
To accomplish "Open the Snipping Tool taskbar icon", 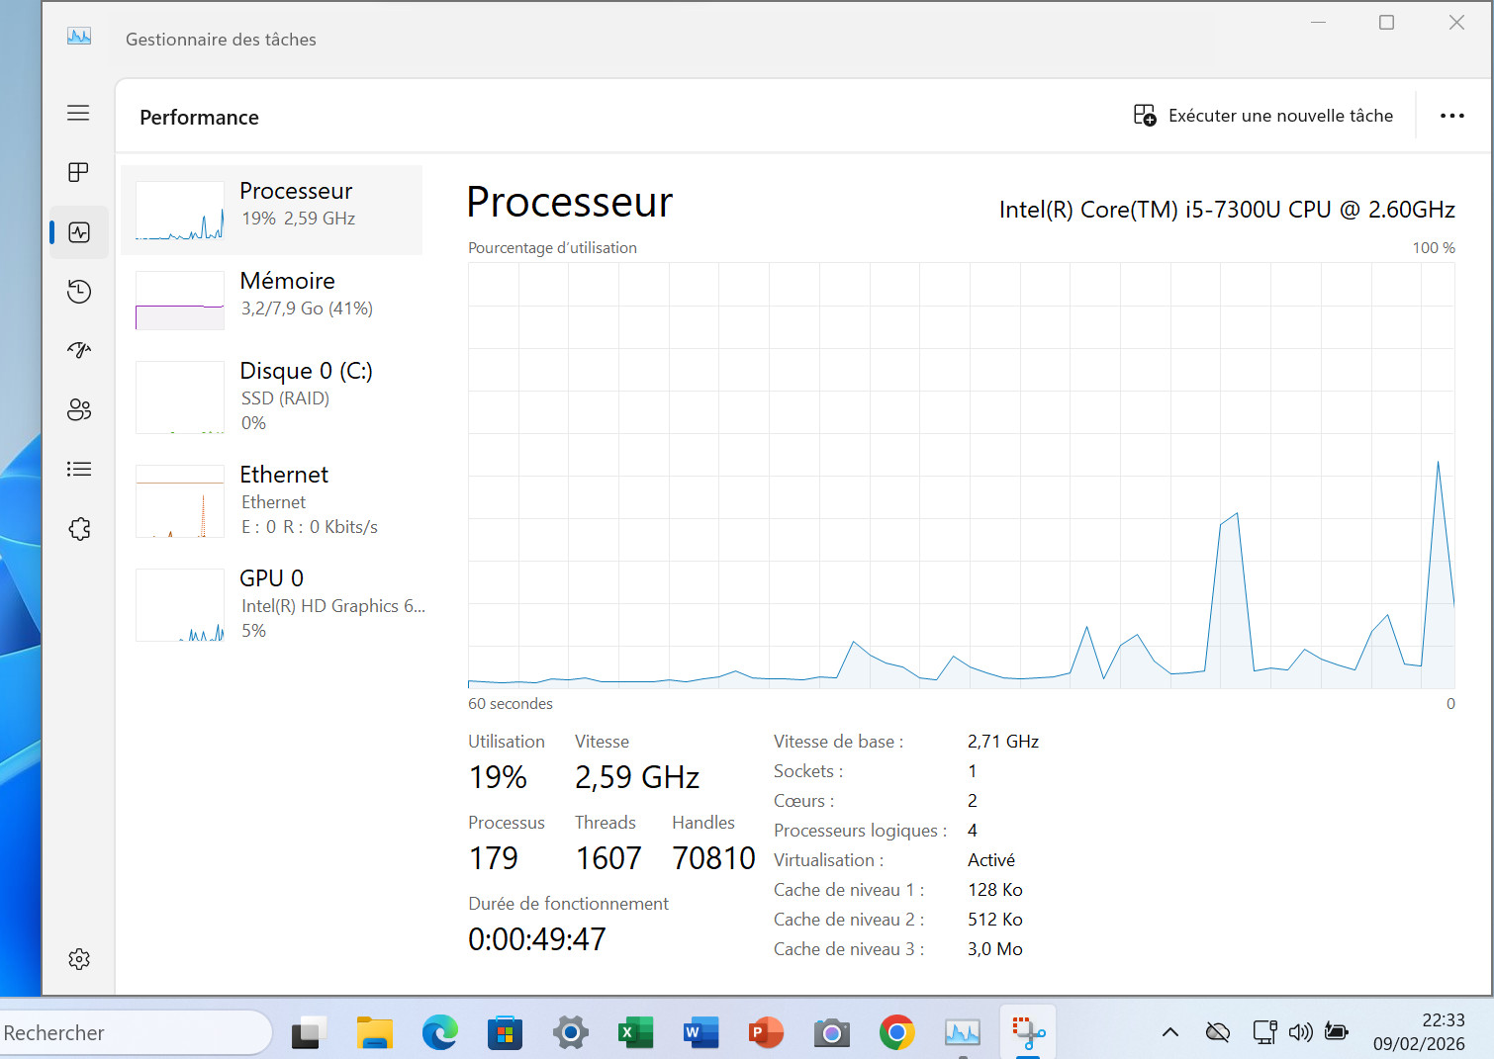I will 1028,1033.
